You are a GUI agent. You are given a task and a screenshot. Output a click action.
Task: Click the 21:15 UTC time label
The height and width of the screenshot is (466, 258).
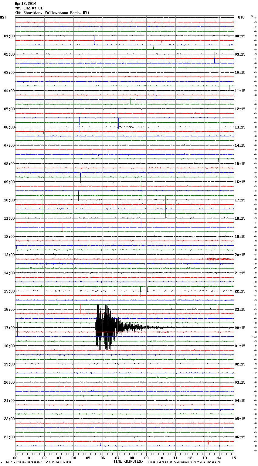point(240,273)
